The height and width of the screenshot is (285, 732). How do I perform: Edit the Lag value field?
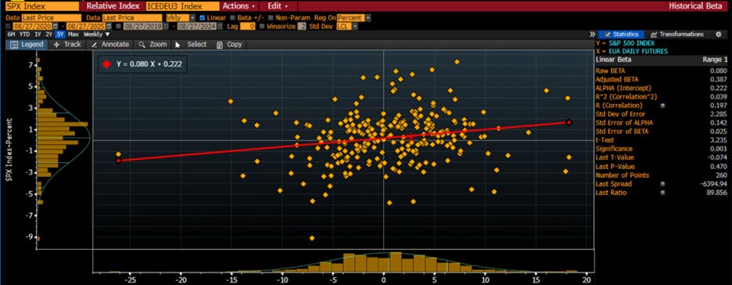[x=248, y=26]
